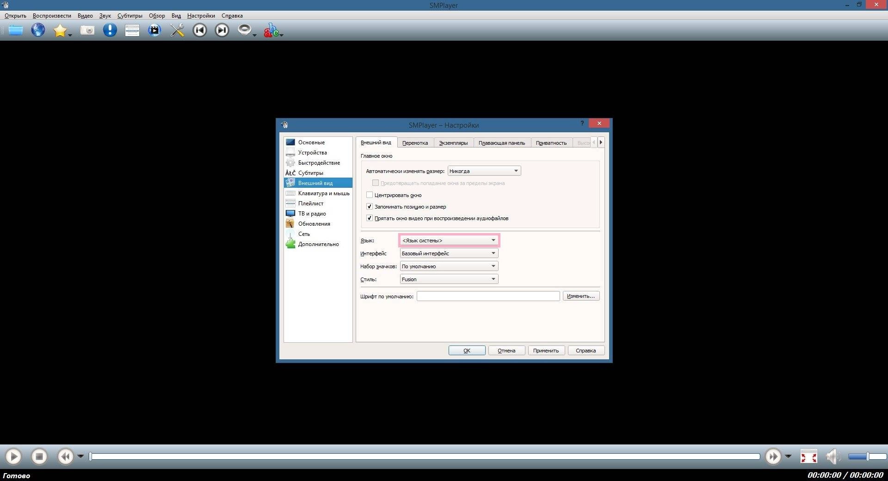888x481 pixels.
Task: Go to previous track in toolbar
Action: [200, 31]
